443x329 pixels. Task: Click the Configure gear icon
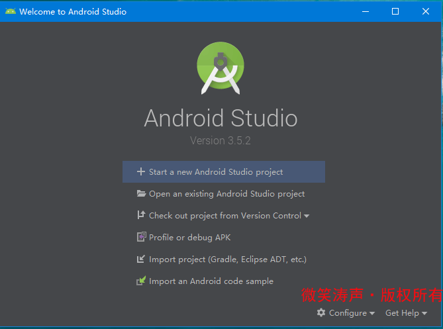coord(321,312)
